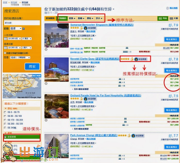The image size is (180, 163).
Task: Open the Singapore Google map thumbnail
Action: (x=22, y=86)
